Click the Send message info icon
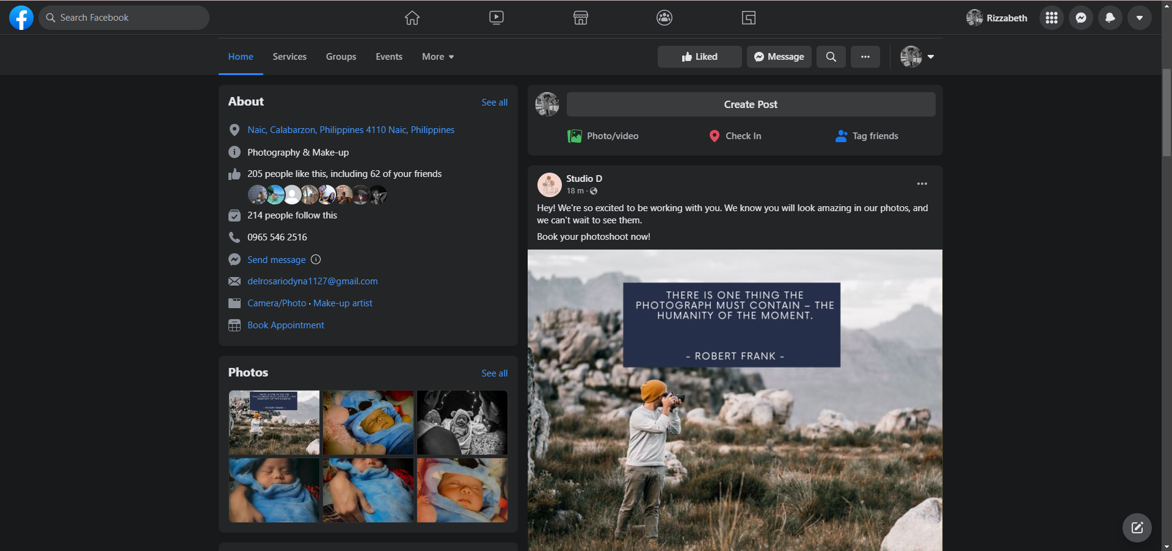1172x551 pixels. tap(316, 259)
